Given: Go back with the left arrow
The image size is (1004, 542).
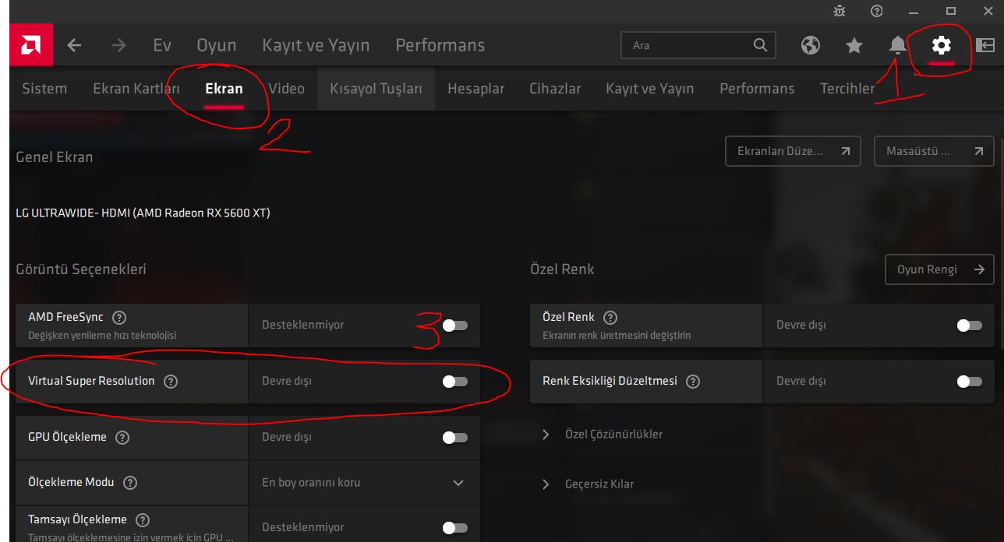Looking at the screenshot, I should pos(74,45).
